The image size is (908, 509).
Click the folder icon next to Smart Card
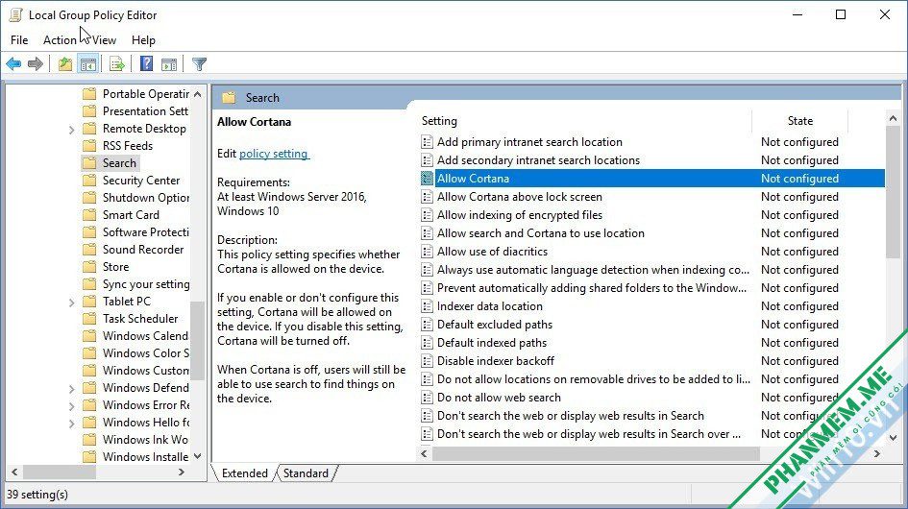[89, 215]
